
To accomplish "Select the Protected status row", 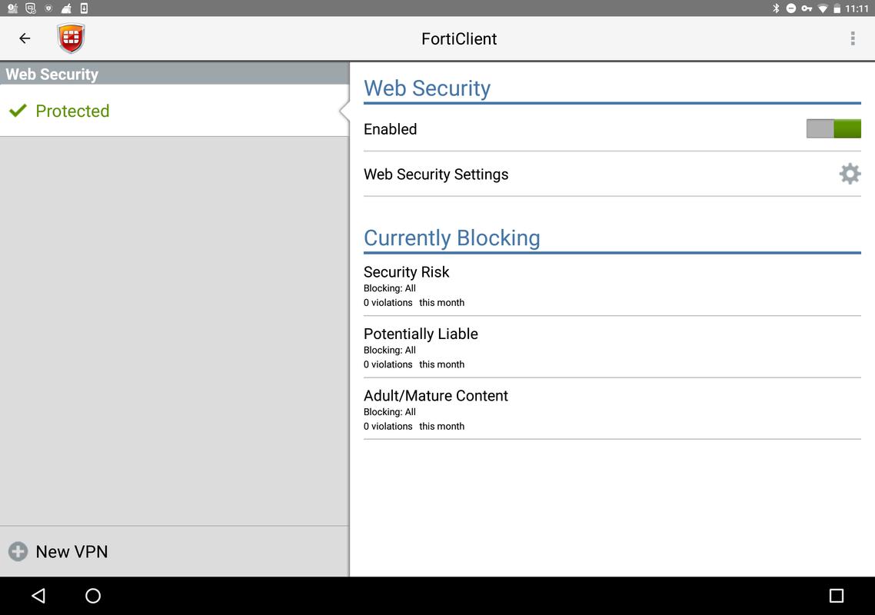I will 174,111.
